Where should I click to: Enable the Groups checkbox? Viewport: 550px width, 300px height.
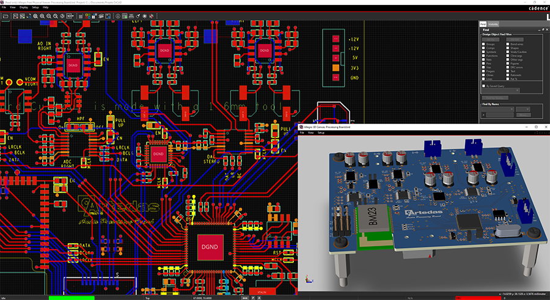coord(483,44)
